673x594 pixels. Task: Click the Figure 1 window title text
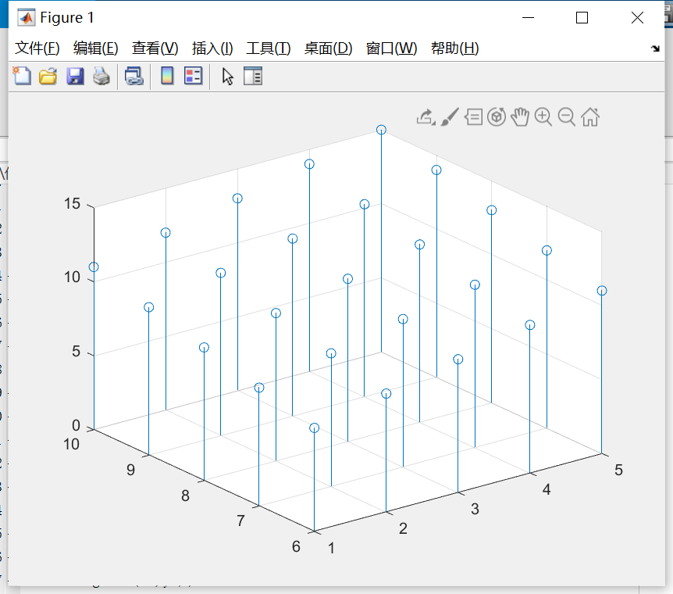[67, 18]
